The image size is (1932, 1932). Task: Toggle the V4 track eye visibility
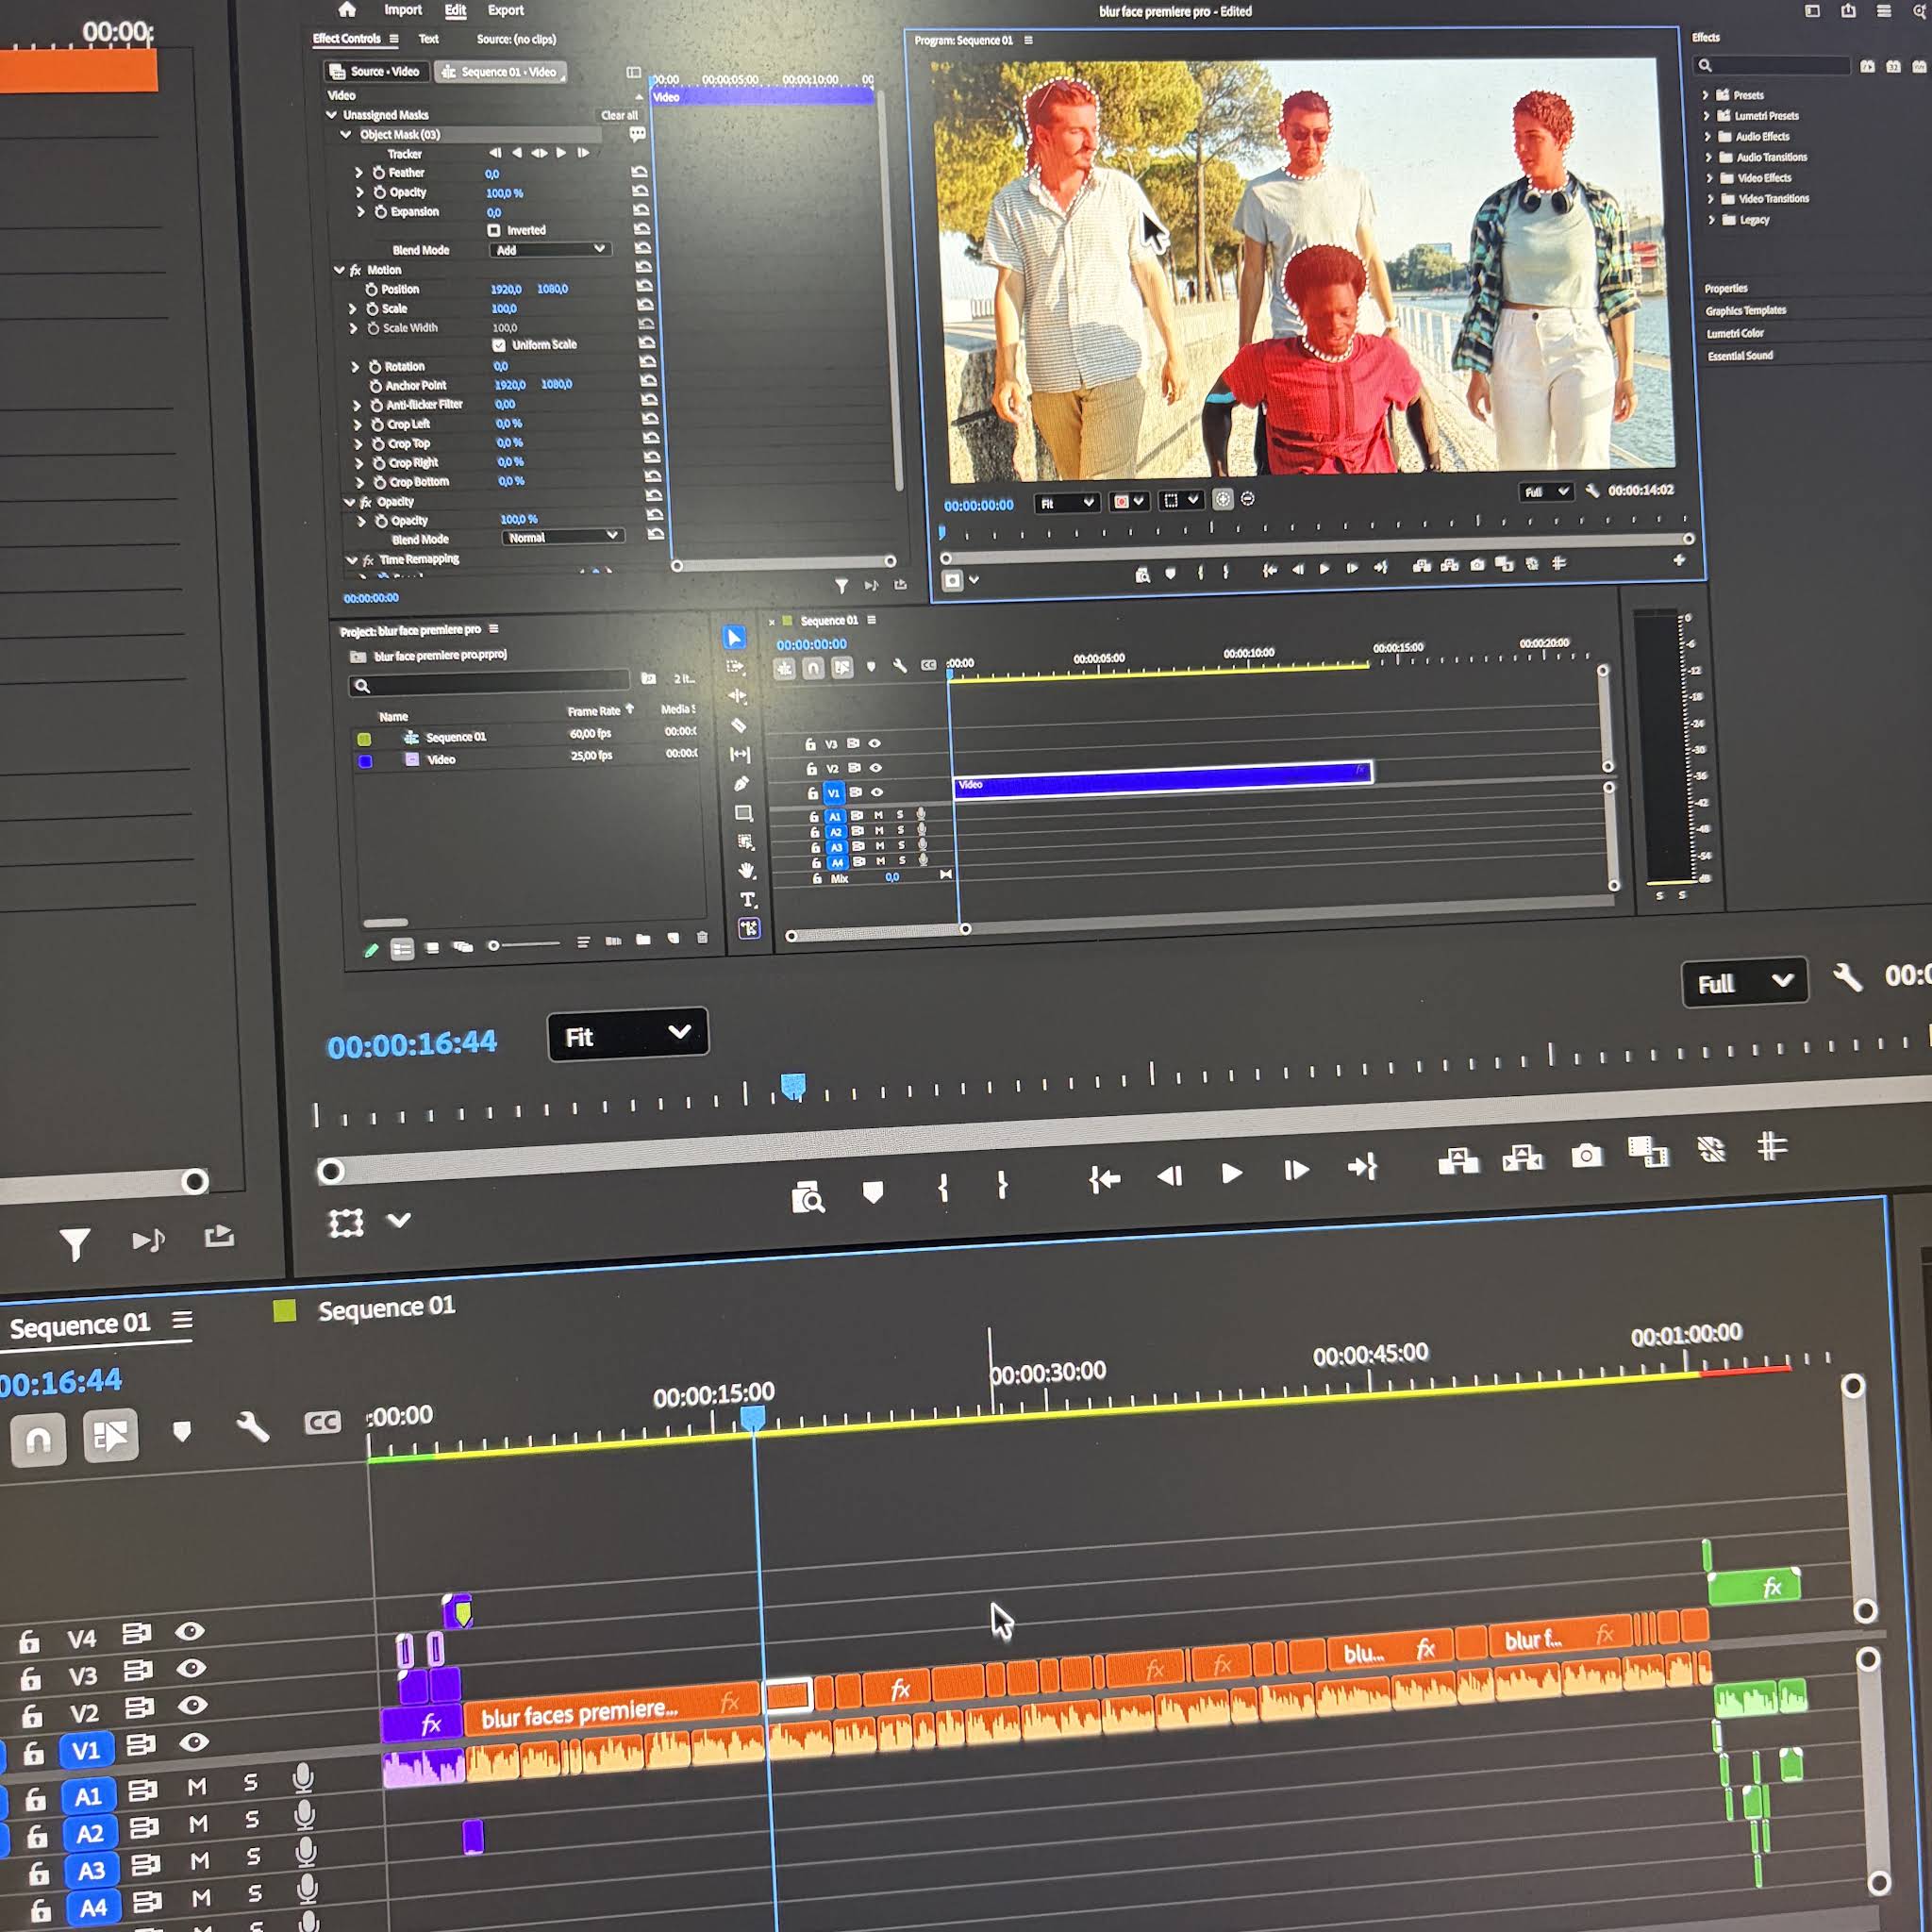[190, 1631]
